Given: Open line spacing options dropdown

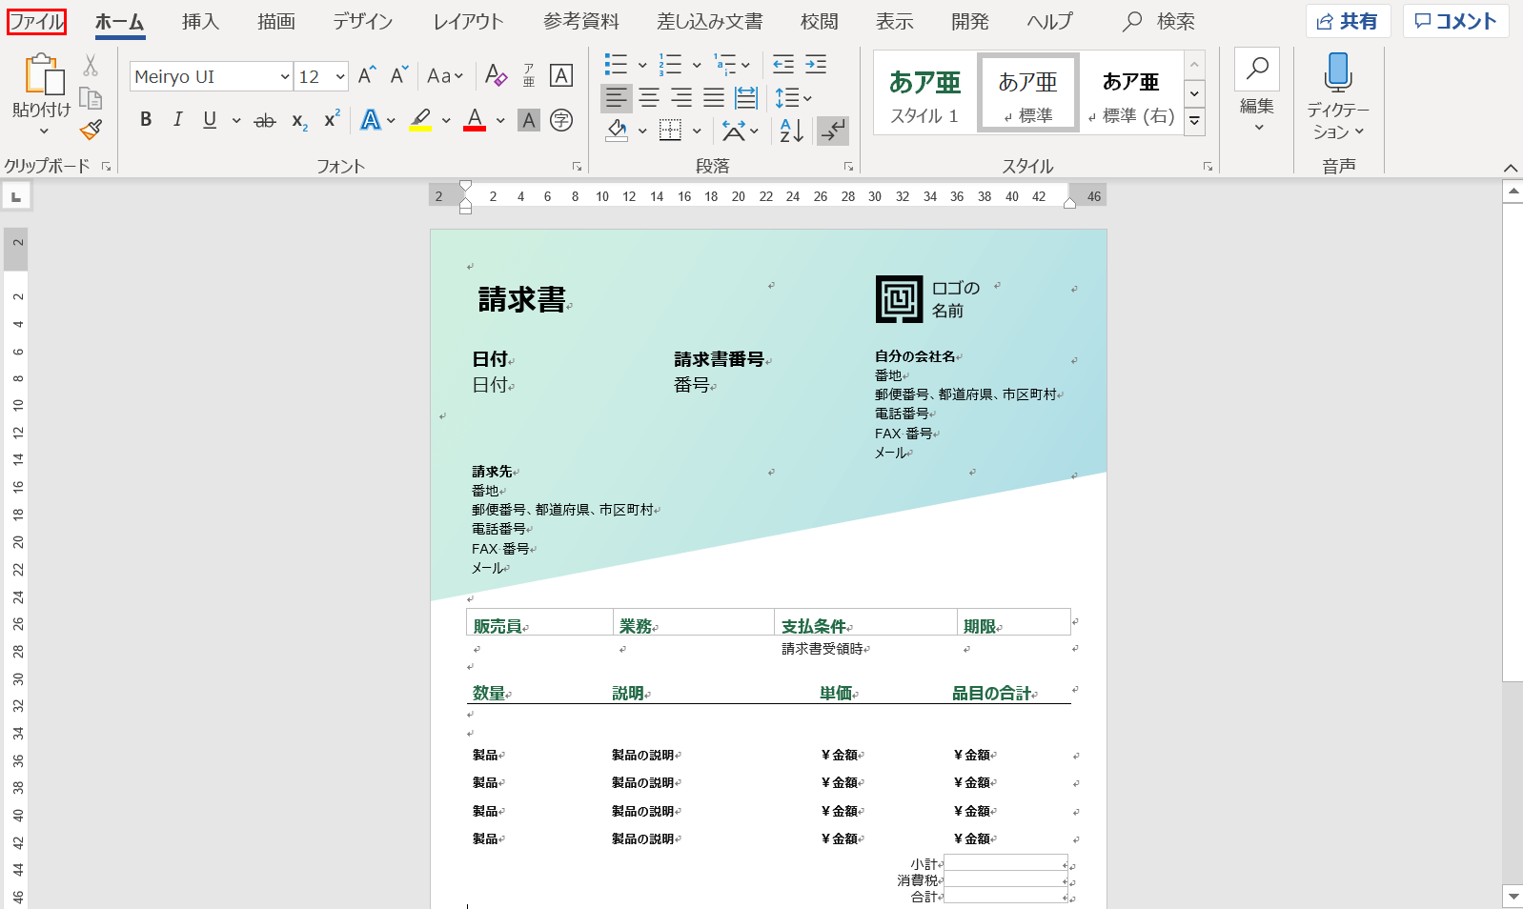Looking at the screenshot, I should coord(793,98).
